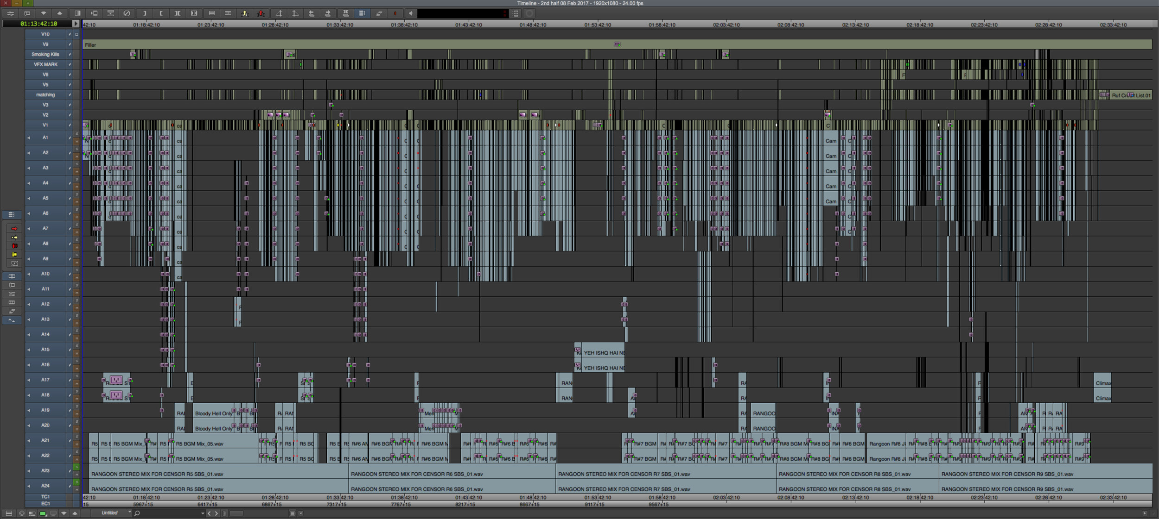Click the timeline zoom scale slider in bottom bar
The image size is (1159, 519).
236,513
